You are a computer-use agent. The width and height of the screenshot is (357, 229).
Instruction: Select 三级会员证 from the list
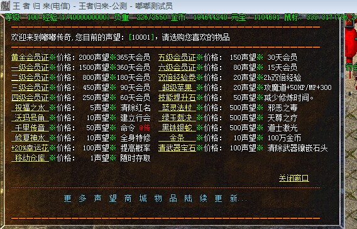coord(30,87)
